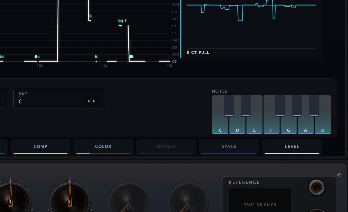Screen dimensions: 348x212
Task: Click the -2s time marker
Action: coord(40,66)
